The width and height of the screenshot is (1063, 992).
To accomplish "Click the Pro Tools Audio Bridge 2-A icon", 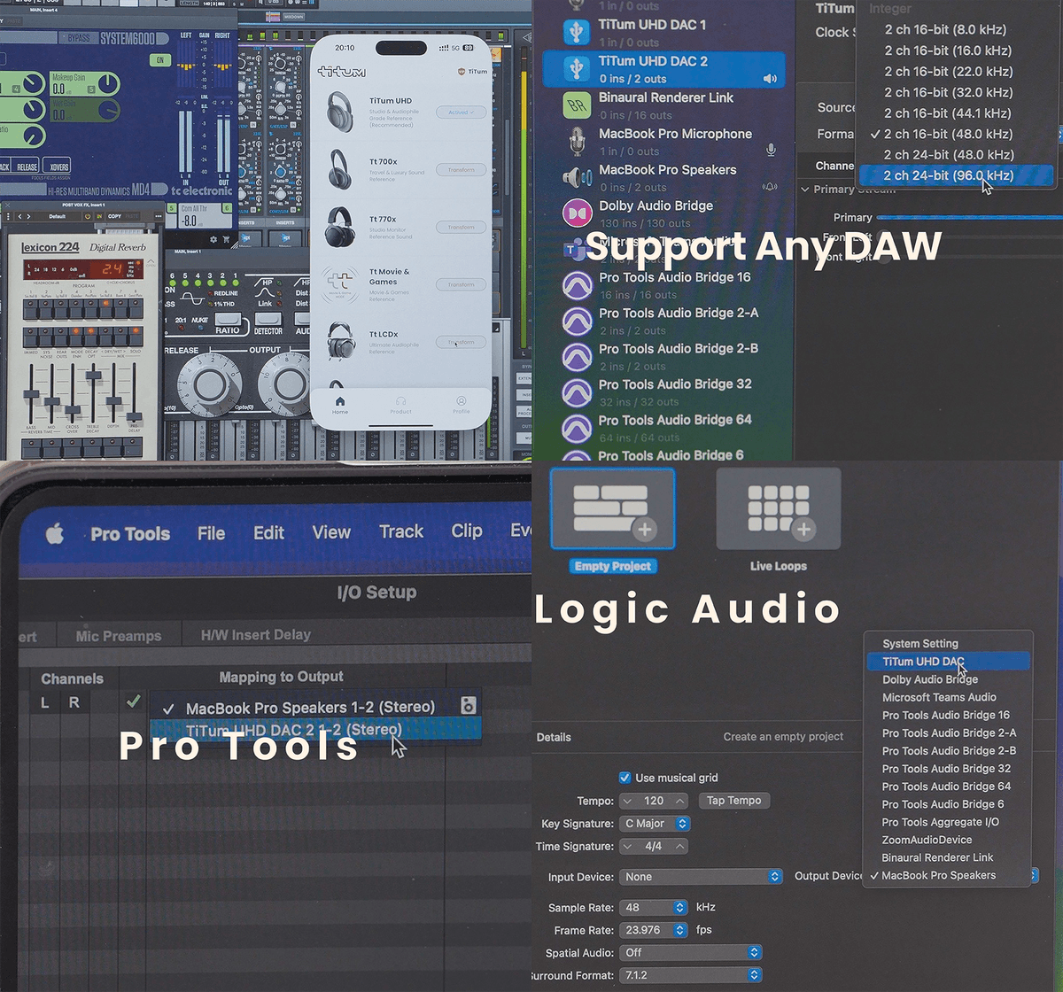I will coord(578,321).
